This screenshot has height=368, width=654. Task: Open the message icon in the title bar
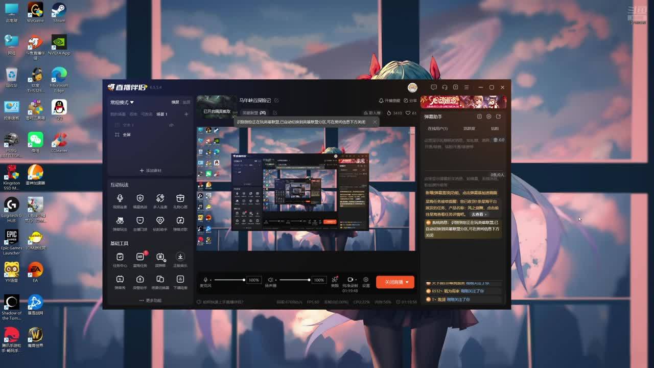[x=434, y=87]
